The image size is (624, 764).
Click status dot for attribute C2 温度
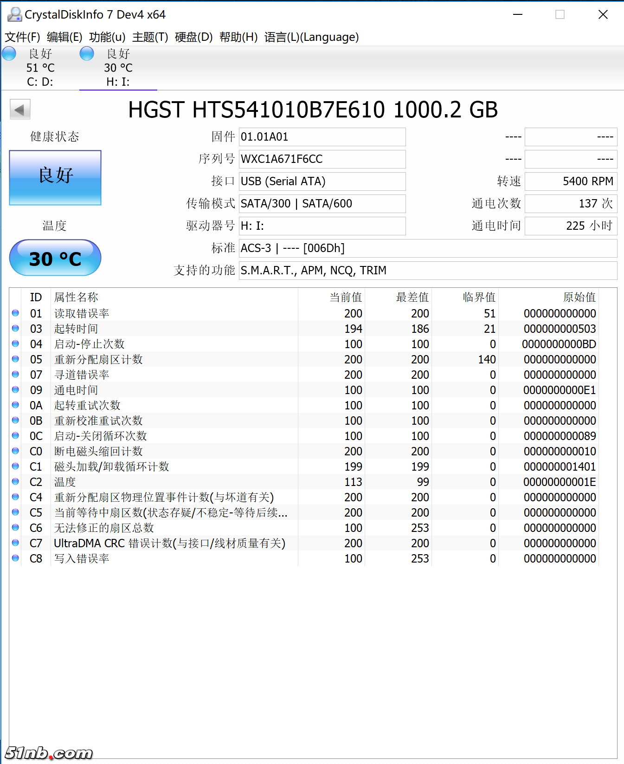coord(15,482)
